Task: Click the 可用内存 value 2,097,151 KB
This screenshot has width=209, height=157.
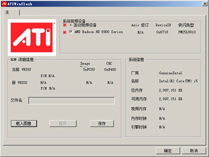Action: coord(171,99)
